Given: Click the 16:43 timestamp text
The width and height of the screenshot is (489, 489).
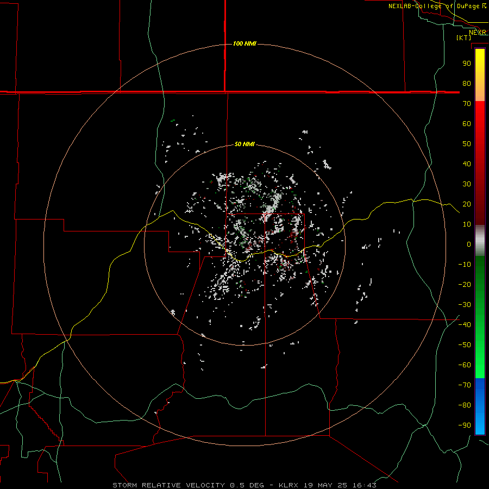Looking at the screenshot, I should [365, 485].
